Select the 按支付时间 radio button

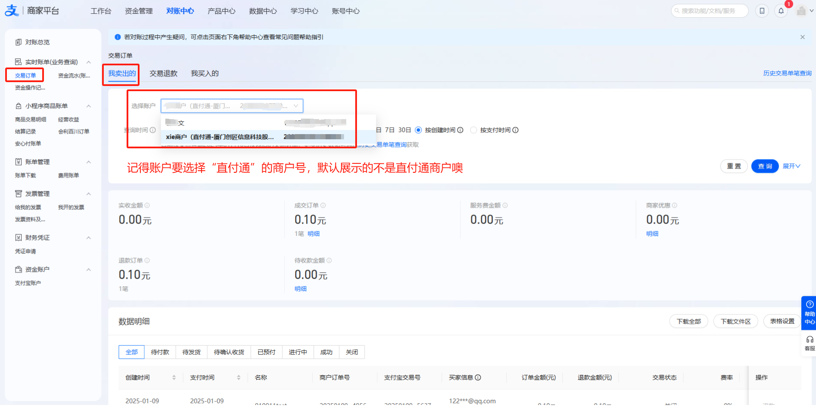(474, 130)
